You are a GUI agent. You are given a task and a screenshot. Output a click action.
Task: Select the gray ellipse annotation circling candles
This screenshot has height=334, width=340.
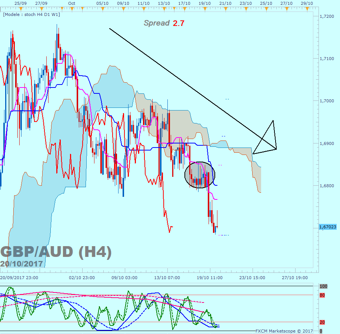200,174
